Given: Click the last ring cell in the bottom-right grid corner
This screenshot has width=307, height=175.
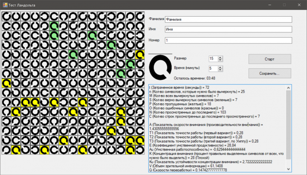Looking at the screenshot, I should pyautogui.click(x=140, y=150).
